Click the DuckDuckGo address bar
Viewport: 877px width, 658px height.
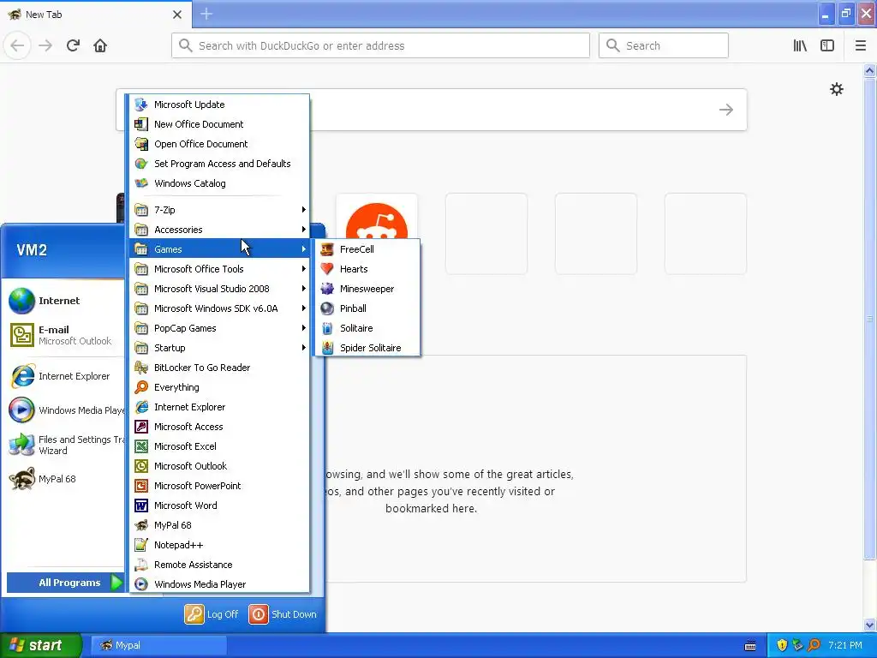[380, 46]
